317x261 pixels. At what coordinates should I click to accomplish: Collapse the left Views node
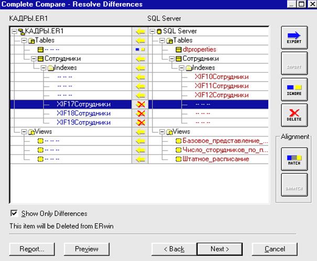click(x=24, y=132)
